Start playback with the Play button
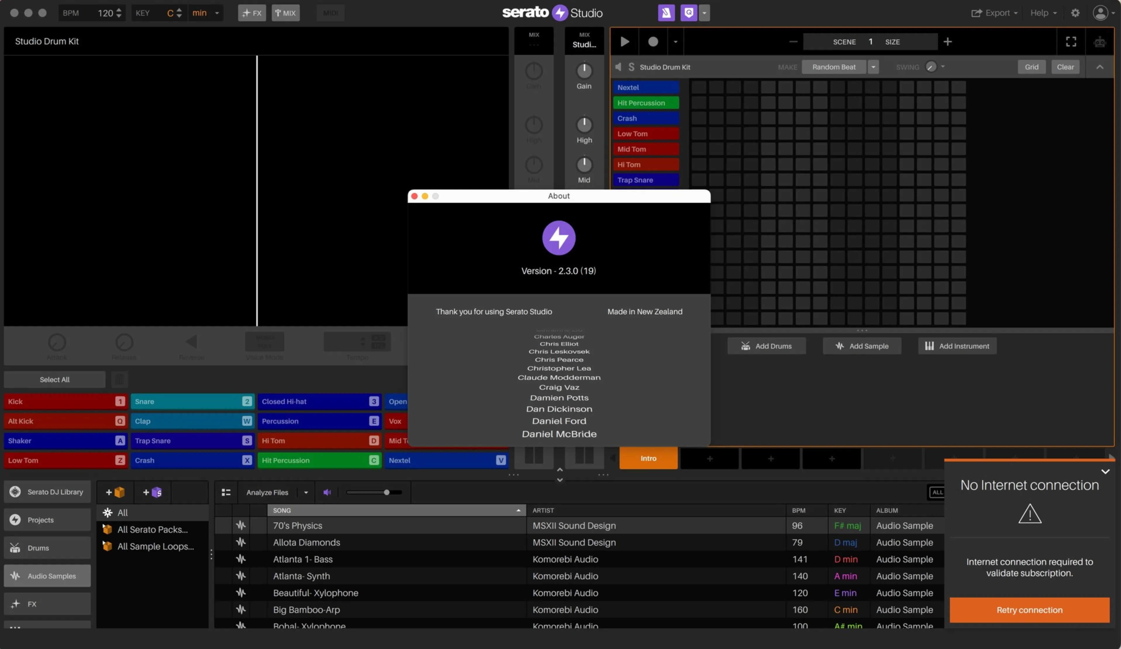Viewport: 1121px width, 649px height. pos(625,42)
